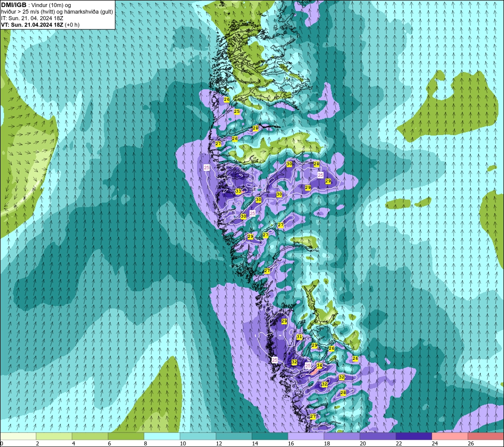Click the legend scale number "24"

(435, 443)
